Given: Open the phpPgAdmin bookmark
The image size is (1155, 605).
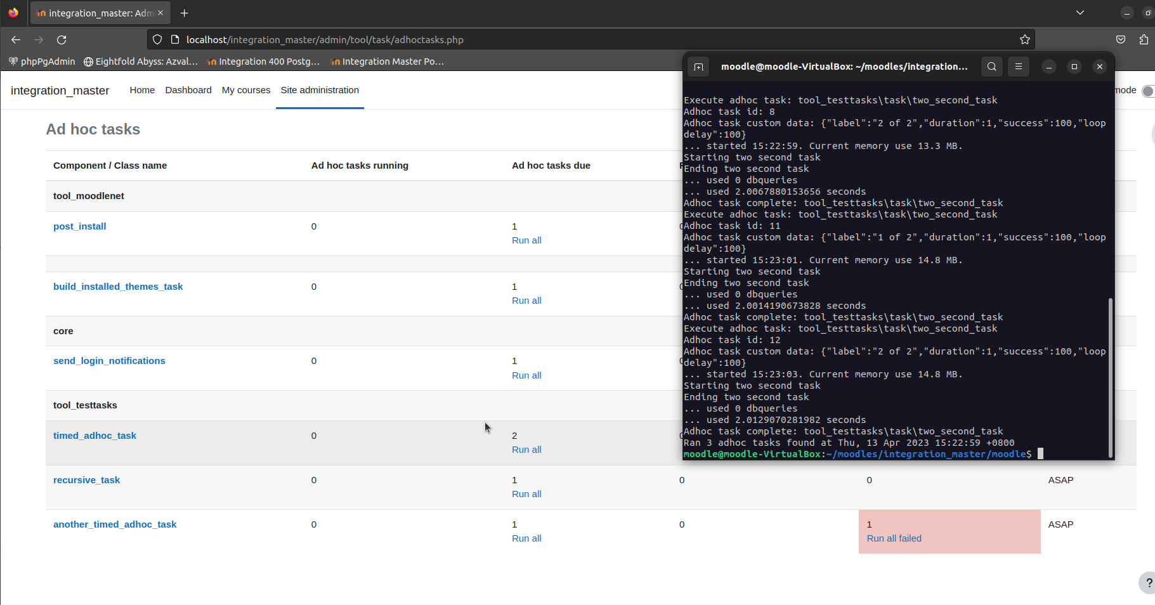Looking at the screenshot, I should (x=42, y=62).
